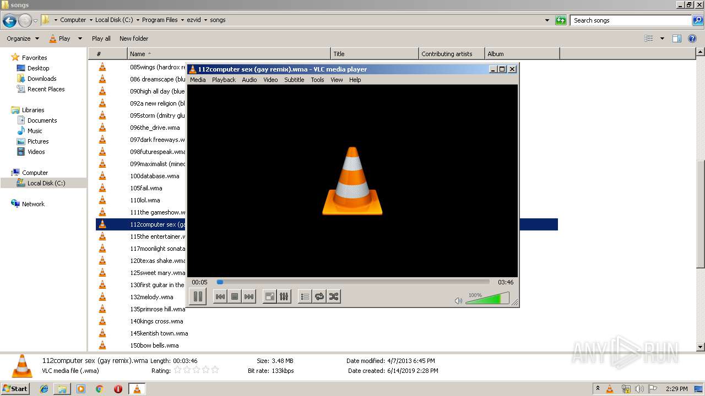The image size is (705, 396).
Task: Sort by Title column header
Action: pos(375,54)
